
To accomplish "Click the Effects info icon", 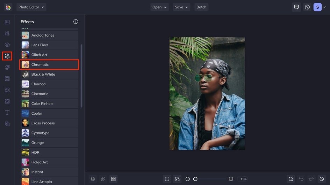I will click(x=76, y=22).
